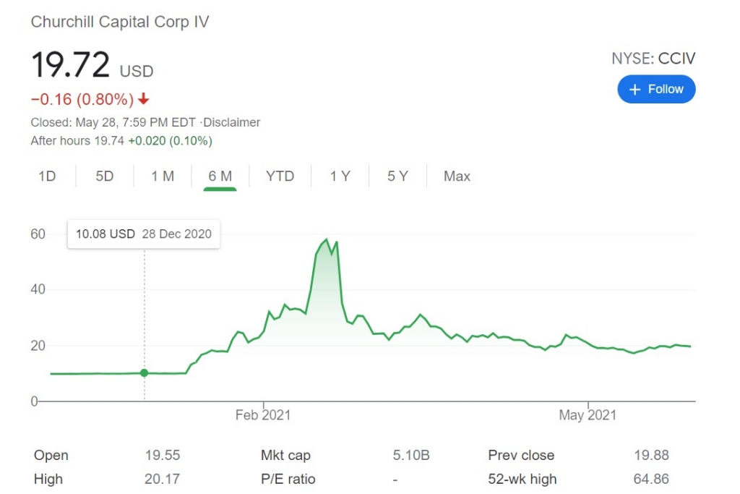
Task: Click the Follow button
Action: click(x=656, y=89)
